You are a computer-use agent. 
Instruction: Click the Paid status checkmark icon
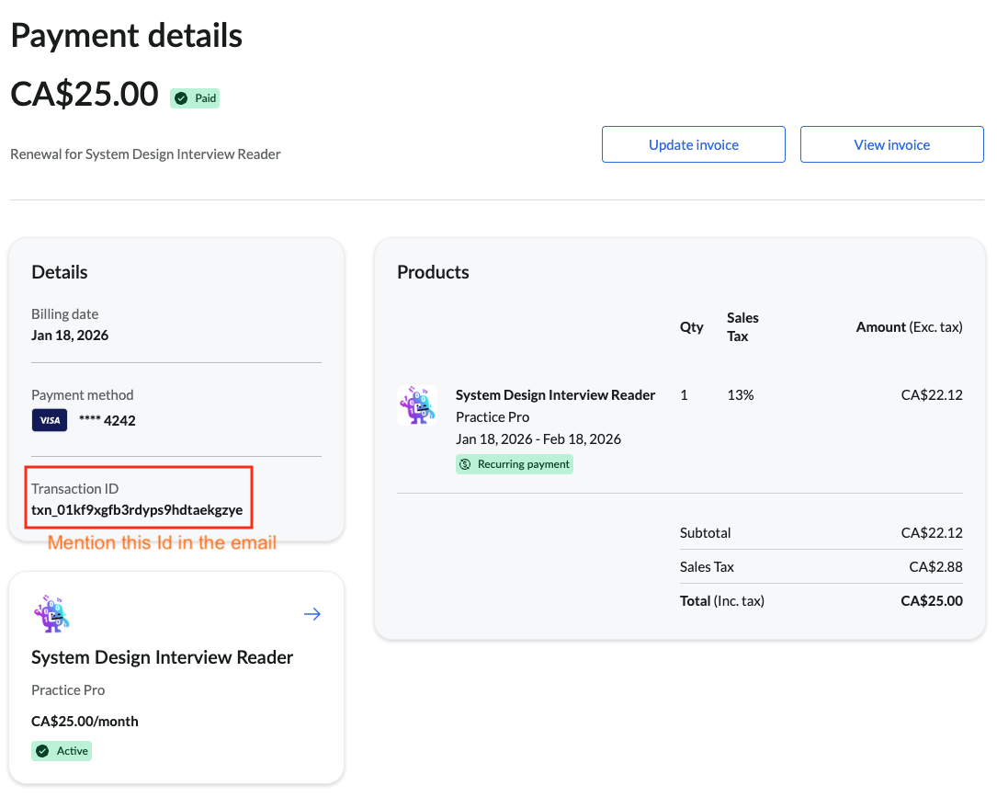tap(180, 97)
